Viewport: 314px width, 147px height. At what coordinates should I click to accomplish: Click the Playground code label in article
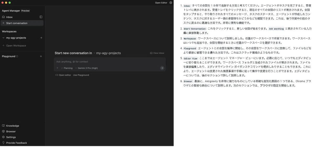190,48
